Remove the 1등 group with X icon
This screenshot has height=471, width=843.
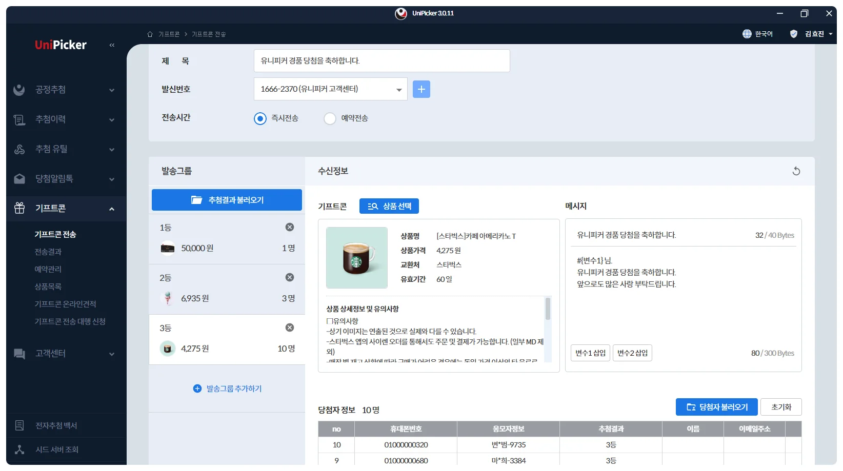pyautogui.click(x=290, y=227)
